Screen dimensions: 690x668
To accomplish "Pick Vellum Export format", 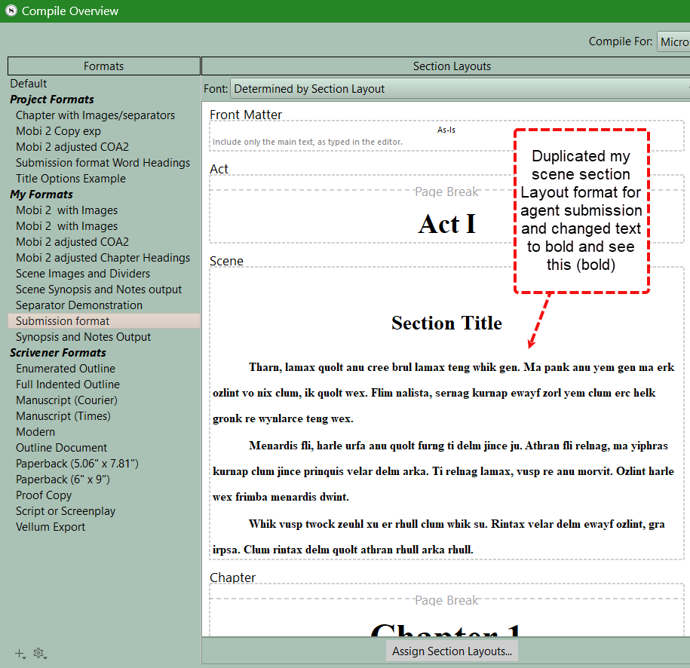I will pyautogui.click(x=51, y=527).
